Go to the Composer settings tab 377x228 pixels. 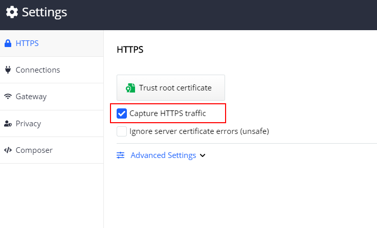point(52,150)
